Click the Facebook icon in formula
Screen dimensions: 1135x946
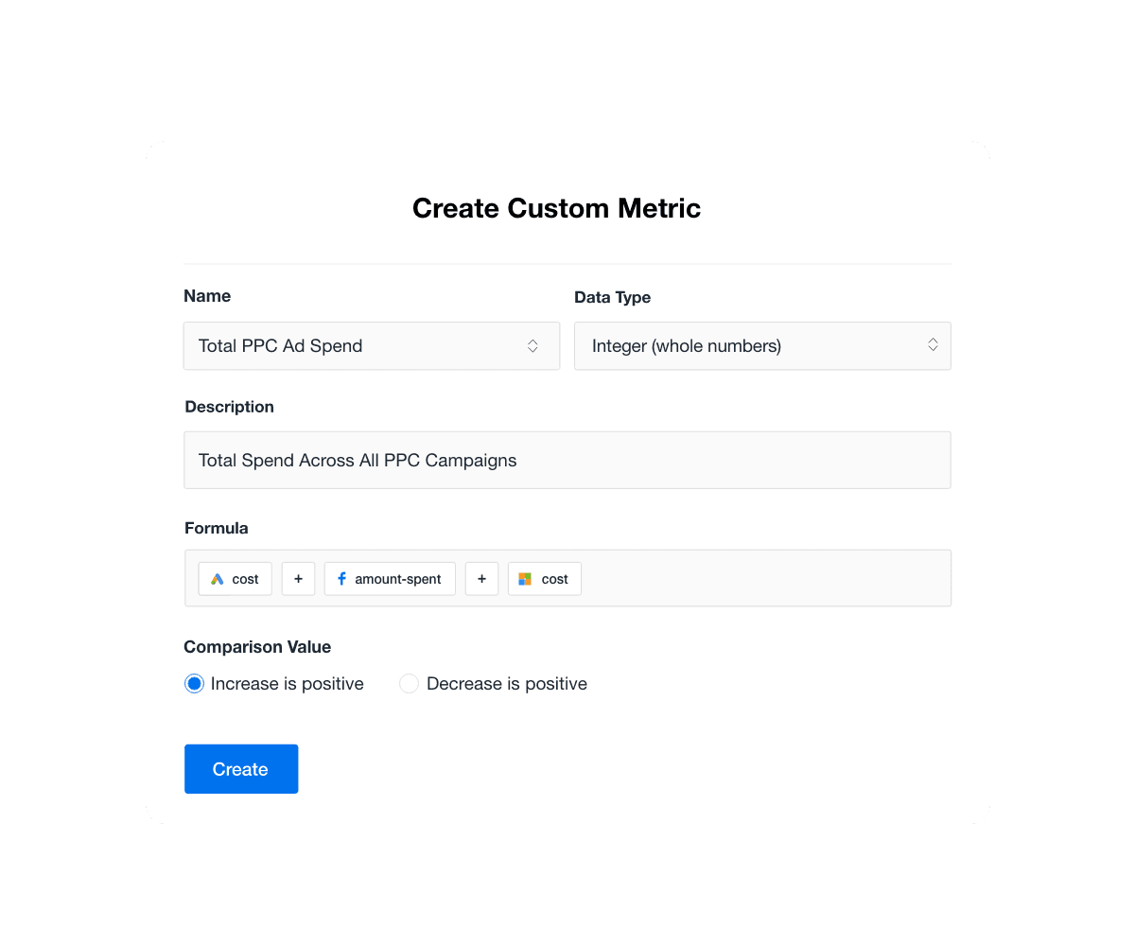click(341, 579)
